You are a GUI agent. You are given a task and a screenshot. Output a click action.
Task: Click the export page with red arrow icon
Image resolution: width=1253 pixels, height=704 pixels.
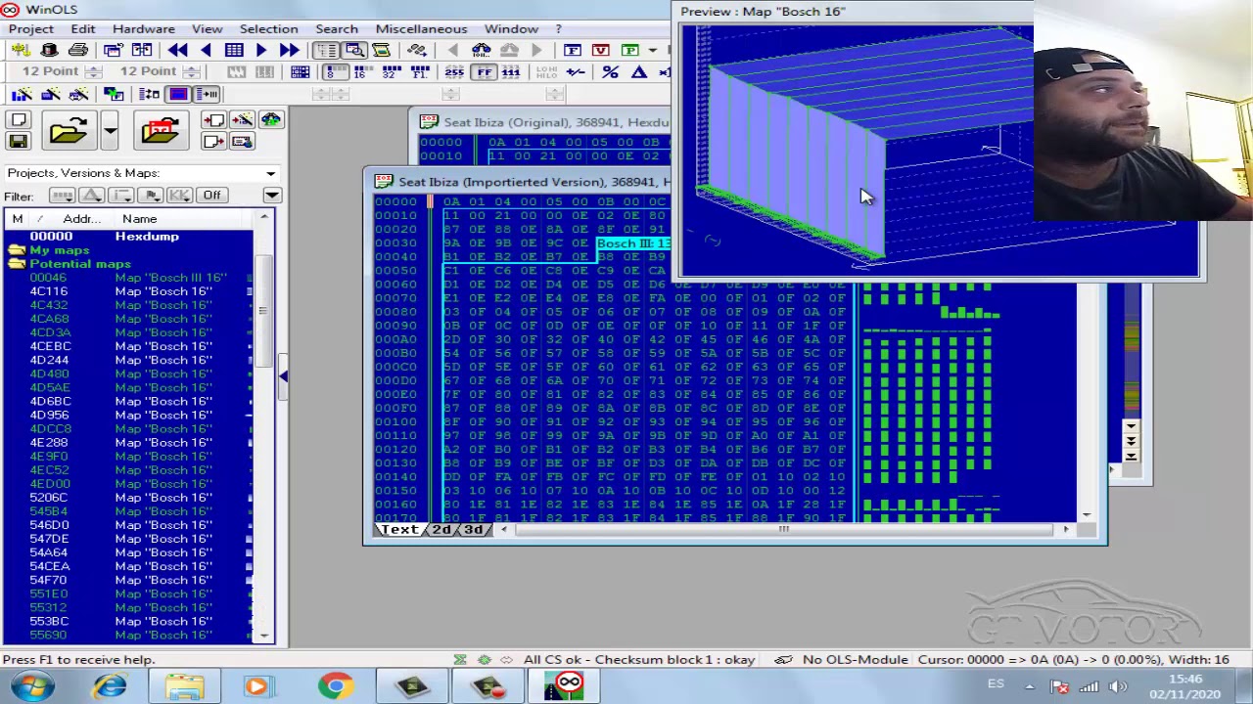point(212,142)
